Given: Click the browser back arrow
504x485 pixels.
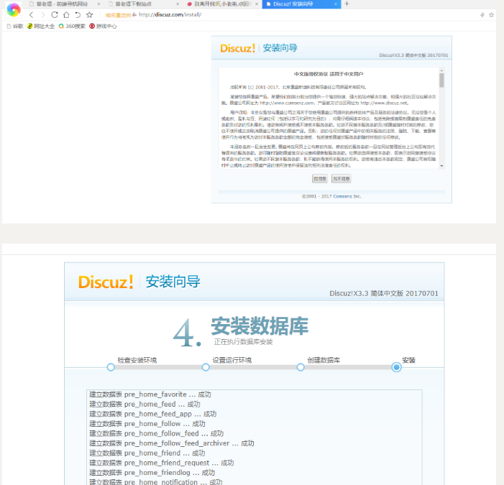Looking at the screenshot, I should [x=31, y=15].
